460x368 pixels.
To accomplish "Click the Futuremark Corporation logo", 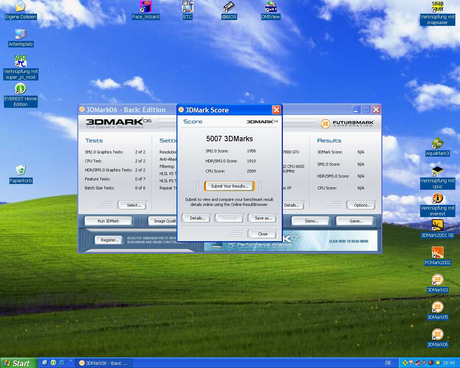I will (347, 124).
